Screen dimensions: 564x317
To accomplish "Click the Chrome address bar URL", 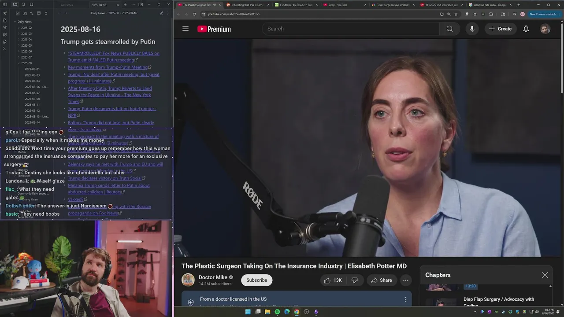I will (234, 14).
